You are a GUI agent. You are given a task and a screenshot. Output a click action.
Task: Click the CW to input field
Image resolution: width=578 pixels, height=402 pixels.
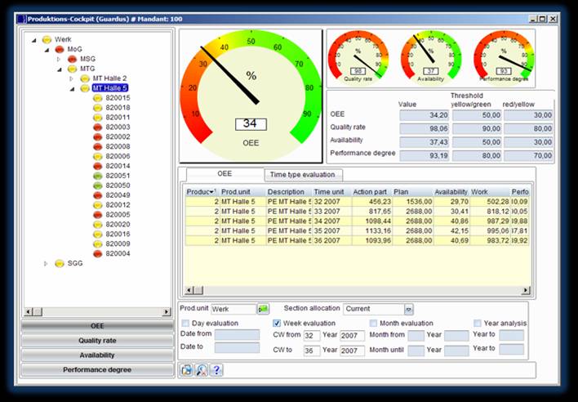312,351
